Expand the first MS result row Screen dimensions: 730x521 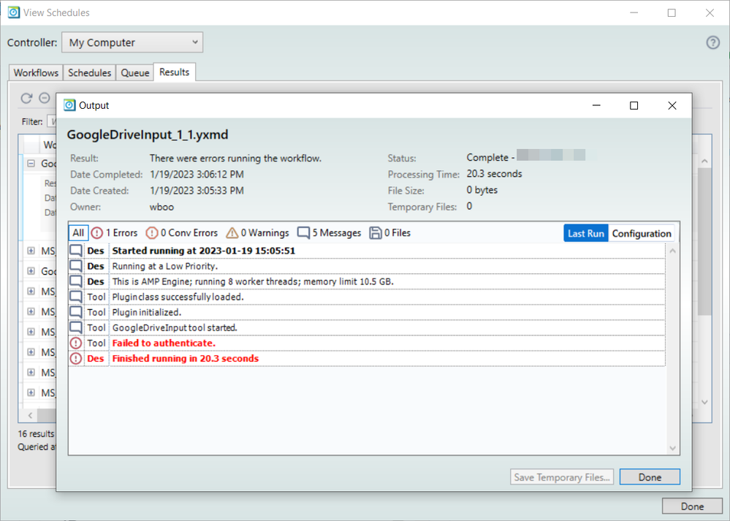pyautogui.click(x=31, y=251)
